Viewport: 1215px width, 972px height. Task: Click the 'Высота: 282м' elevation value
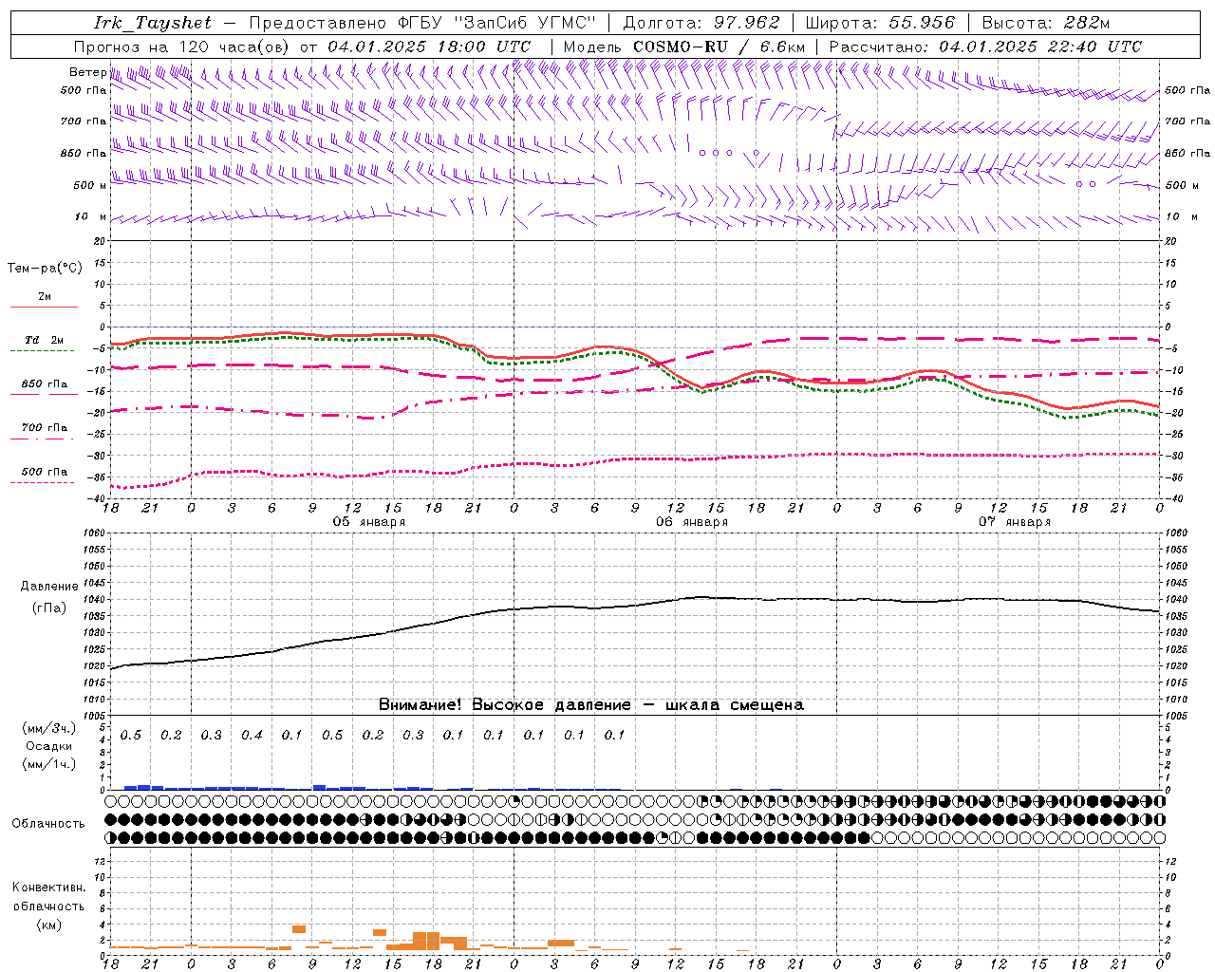click(1046, 23)
